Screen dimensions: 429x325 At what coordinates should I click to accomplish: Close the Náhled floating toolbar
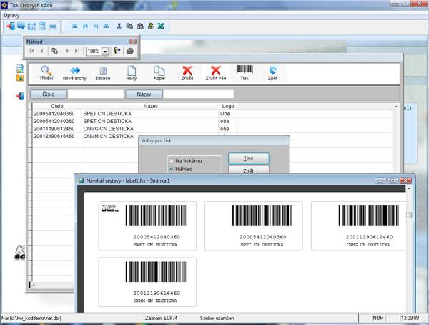(133, 42)
